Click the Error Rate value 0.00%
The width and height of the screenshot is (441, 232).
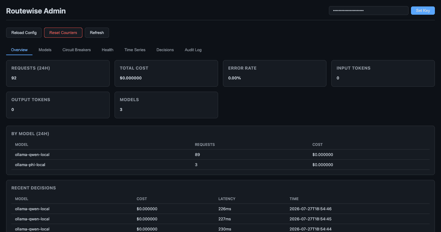pyautogui.click(x=235, y=78)
